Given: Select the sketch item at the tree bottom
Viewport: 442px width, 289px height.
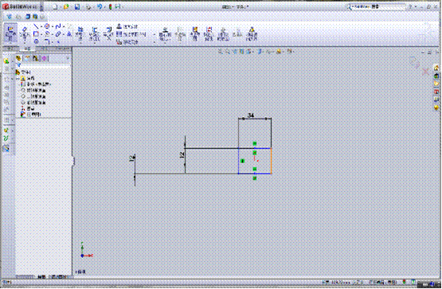Looking at the screenshot, I should point(31,115).
